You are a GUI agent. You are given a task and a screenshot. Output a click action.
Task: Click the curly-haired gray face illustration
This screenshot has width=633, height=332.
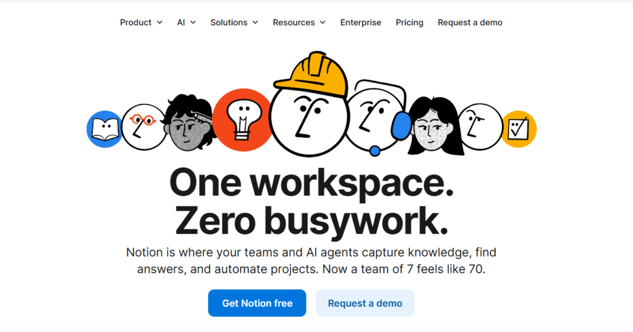[189, 123]
